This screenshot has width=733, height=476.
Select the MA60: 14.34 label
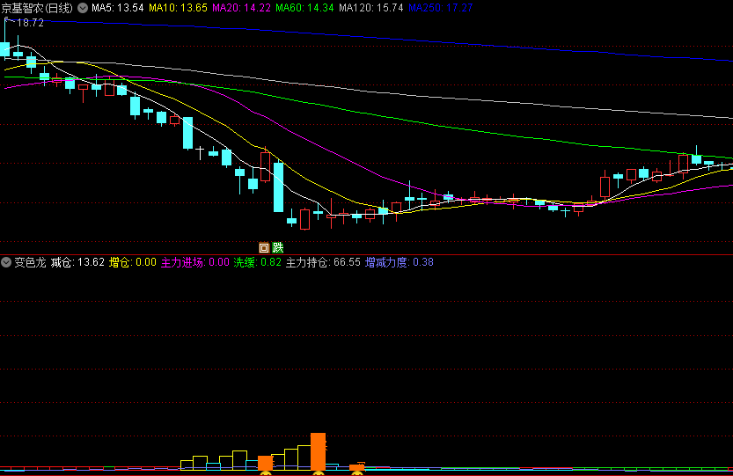[x=304, y=8]
